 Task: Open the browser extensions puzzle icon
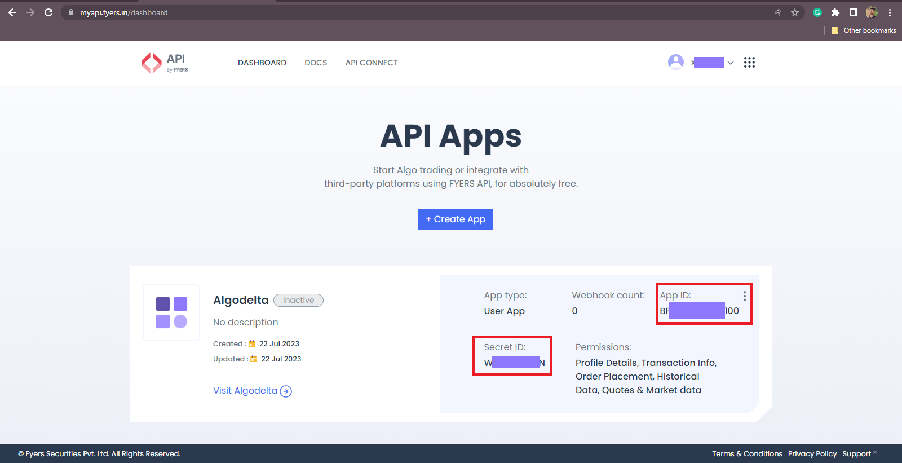835,12
